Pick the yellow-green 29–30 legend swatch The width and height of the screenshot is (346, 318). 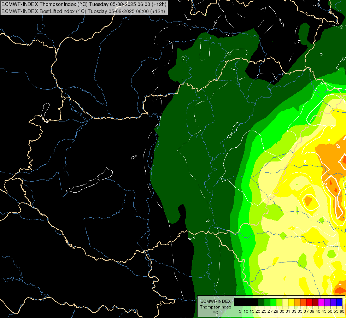[279, 302]
